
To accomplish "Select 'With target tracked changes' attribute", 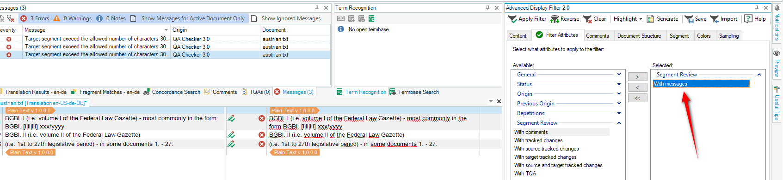I will 561,157.
